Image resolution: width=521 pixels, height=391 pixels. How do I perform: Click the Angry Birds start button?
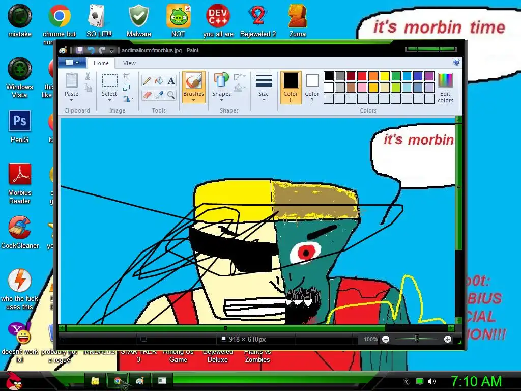coord(14,381)
